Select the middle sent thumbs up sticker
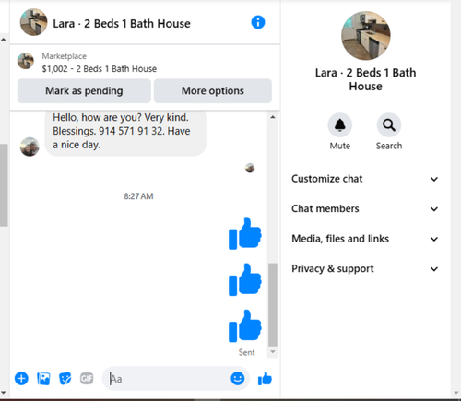Image resolution: width=461 pixels, height=401 pixels. click(245, 279)
